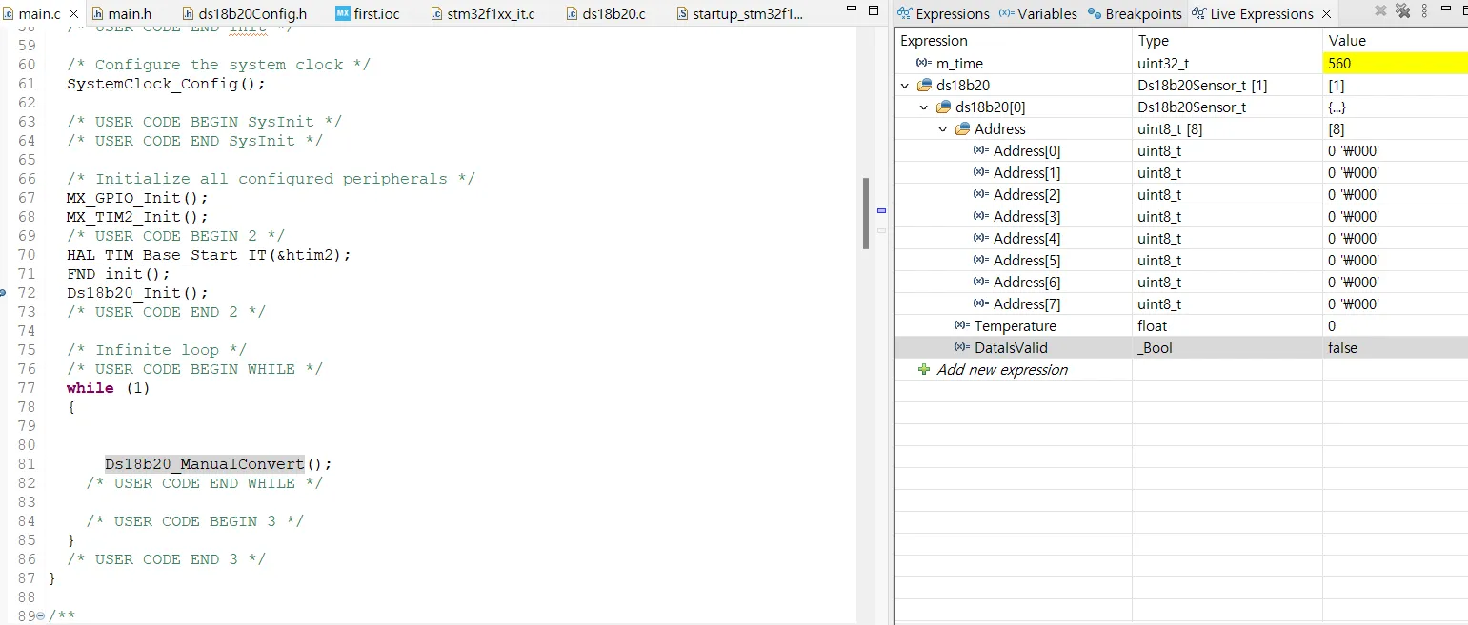Screen dimensions: 1468x625
Task: Click the Value column header
Action: pyautogui.click(x=1395, y=41)
